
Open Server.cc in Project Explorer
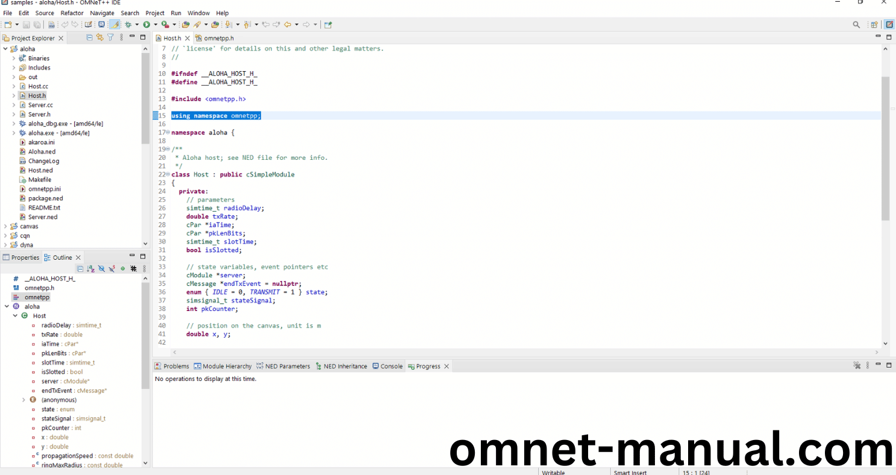coord(40,105)
